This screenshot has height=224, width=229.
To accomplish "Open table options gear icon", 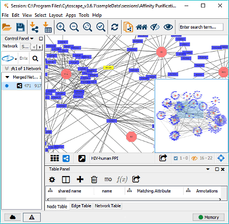I will (x=52, y=180).
